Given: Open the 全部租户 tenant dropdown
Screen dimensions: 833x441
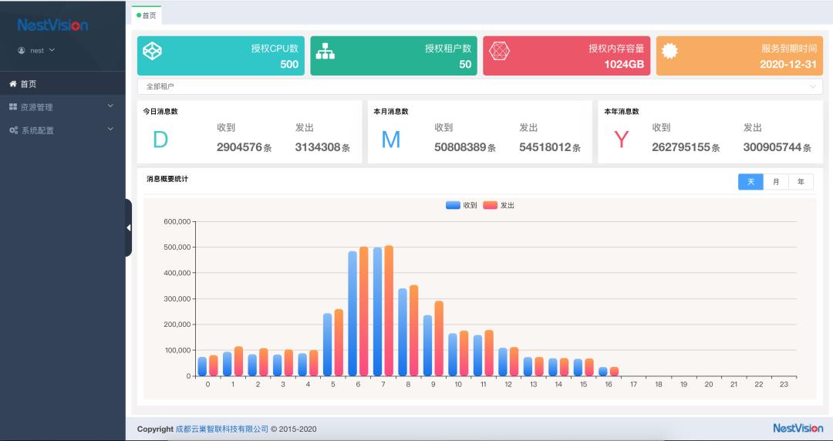Looking at the screenshot, I should tap(480, 86).
